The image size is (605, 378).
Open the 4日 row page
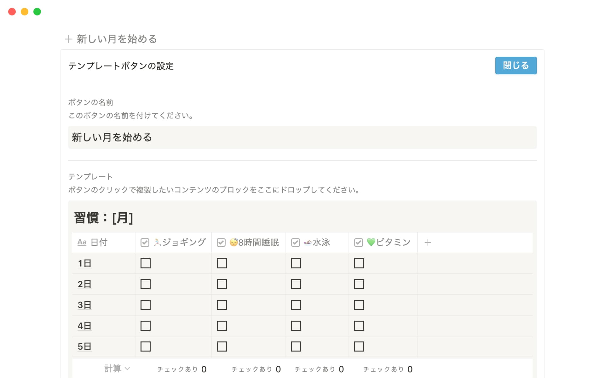(x=84, y=326)
